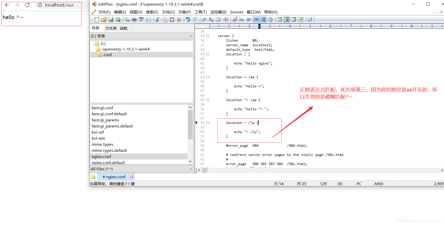
Task: Expand the [E:] 安装 drive dropdown
Action: [191, 36]
